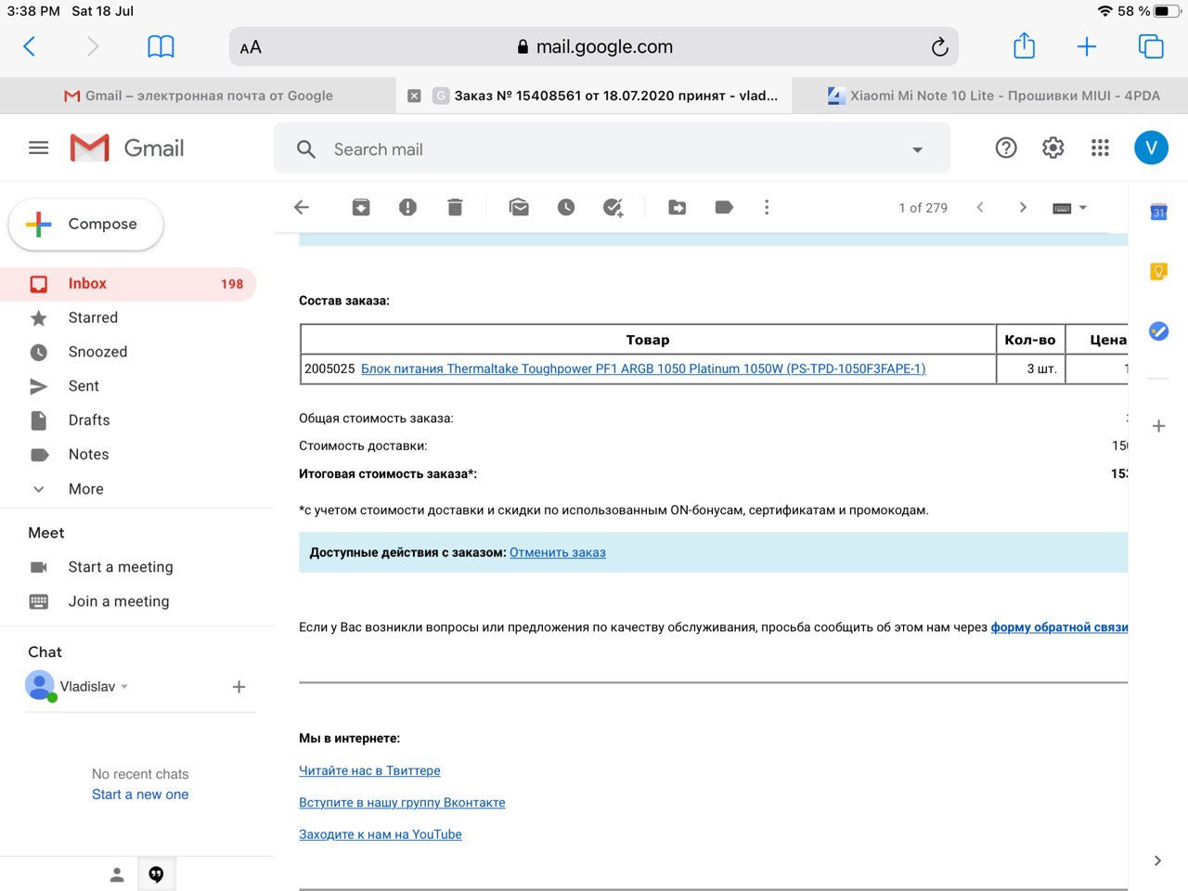Open Читайте нас в Твиттере link
Screen dimensions: 1188x891
point(369,770)
